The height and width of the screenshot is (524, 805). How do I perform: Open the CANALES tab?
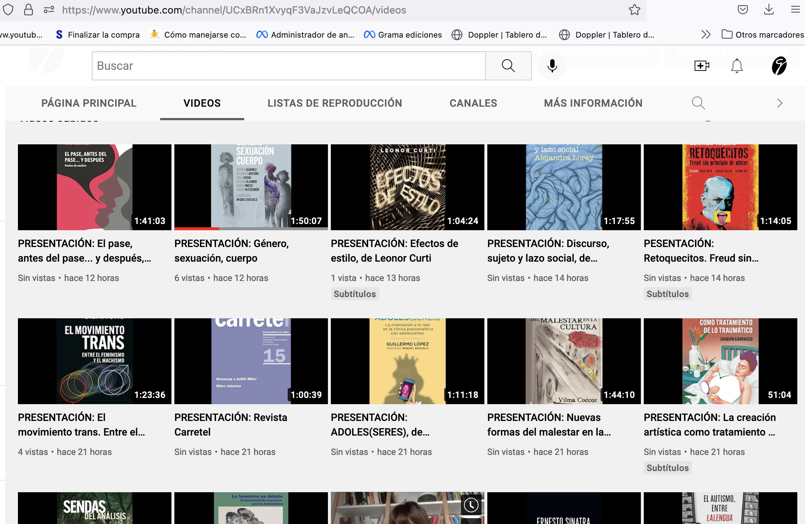(473, 103)
